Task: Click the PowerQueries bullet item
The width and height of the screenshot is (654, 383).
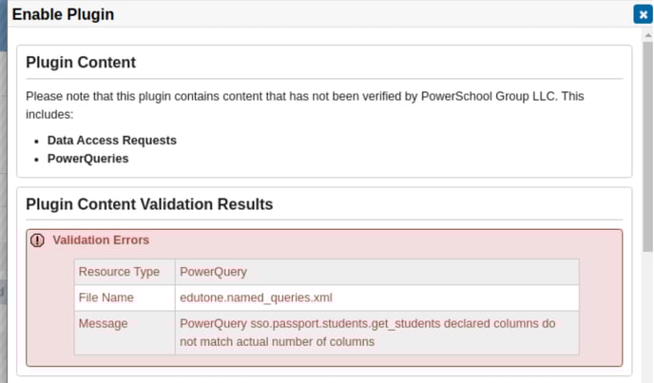Action: pyautogui.click(x=87, y=159)
